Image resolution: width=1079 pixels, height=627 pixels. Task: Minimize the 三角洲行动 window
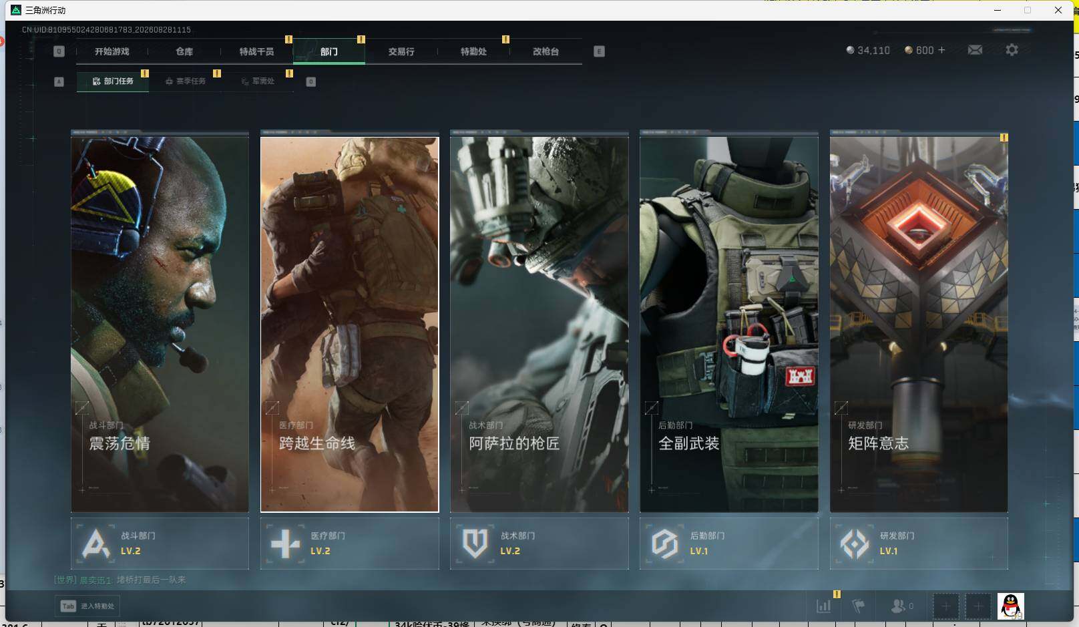coord(998,10)
